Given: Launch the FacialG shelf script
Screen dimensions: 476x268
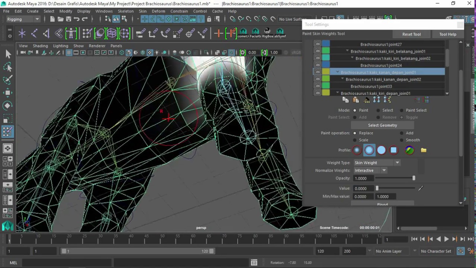Looking at the screenshot, I should tap(255, 33).
